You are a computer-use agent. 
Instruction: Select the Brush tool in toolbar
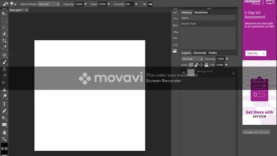(x=4, y=62)
